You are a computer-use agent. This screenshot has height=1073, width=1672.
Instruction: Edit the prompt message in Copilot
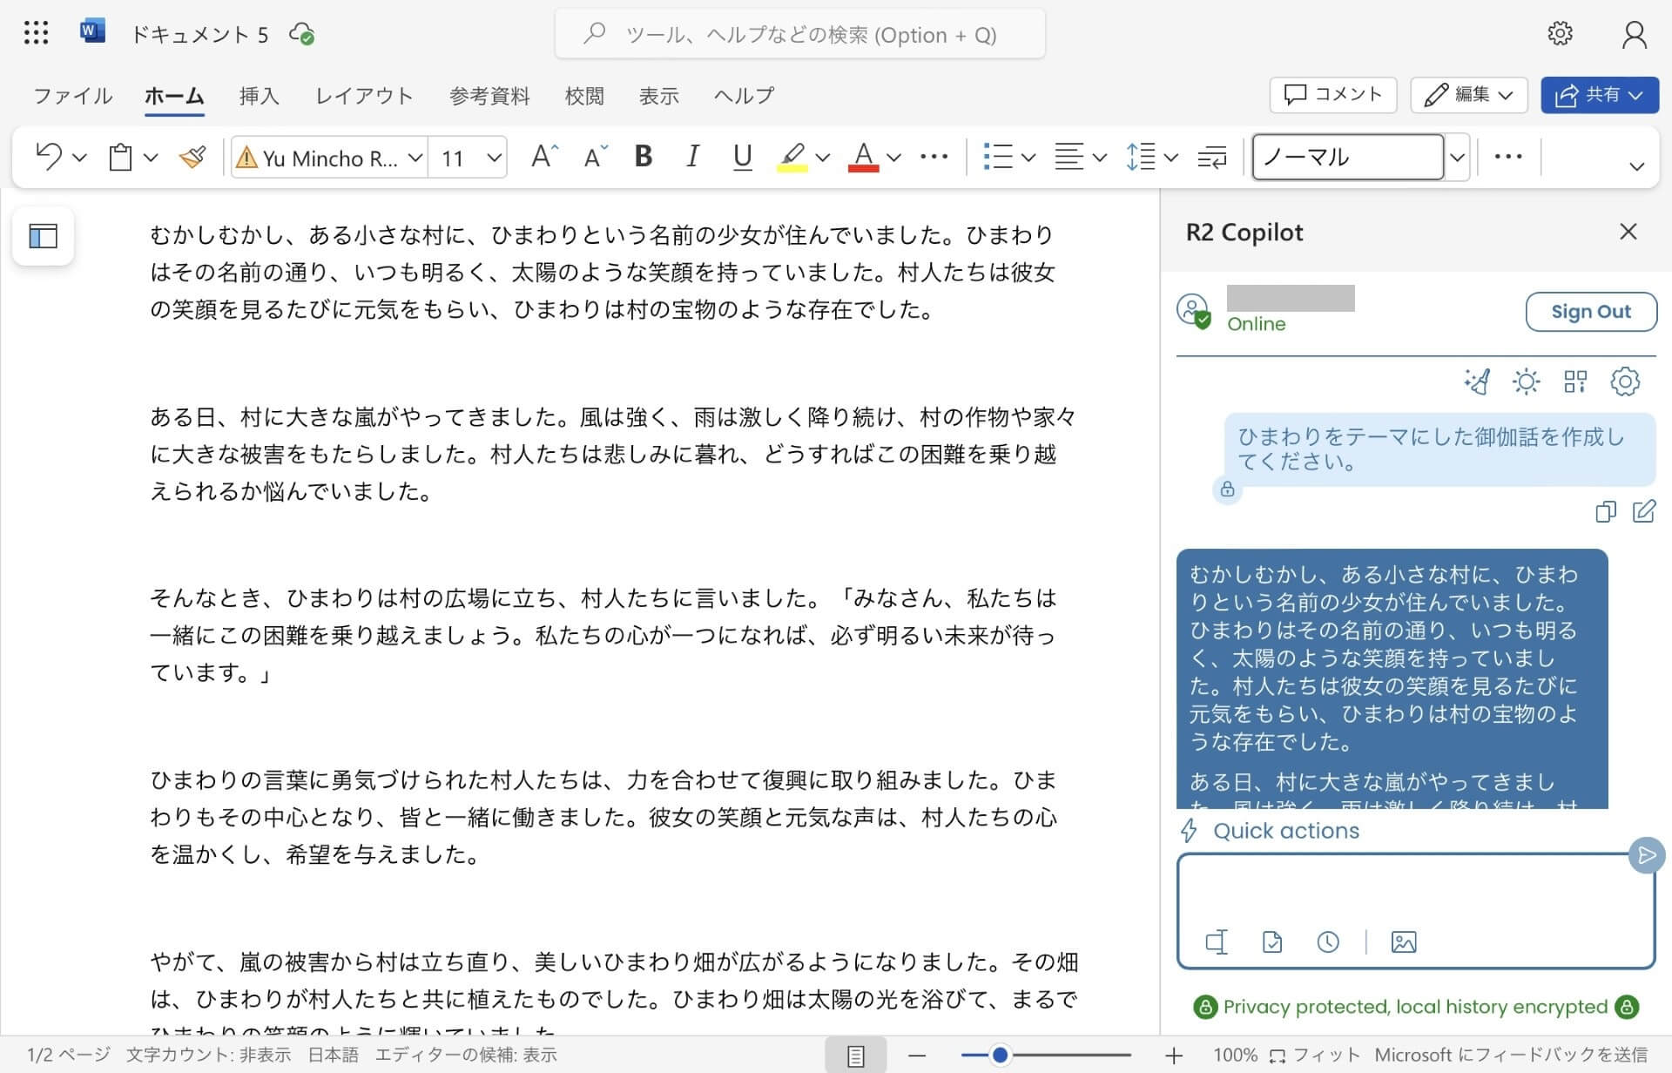(1644, 511)
